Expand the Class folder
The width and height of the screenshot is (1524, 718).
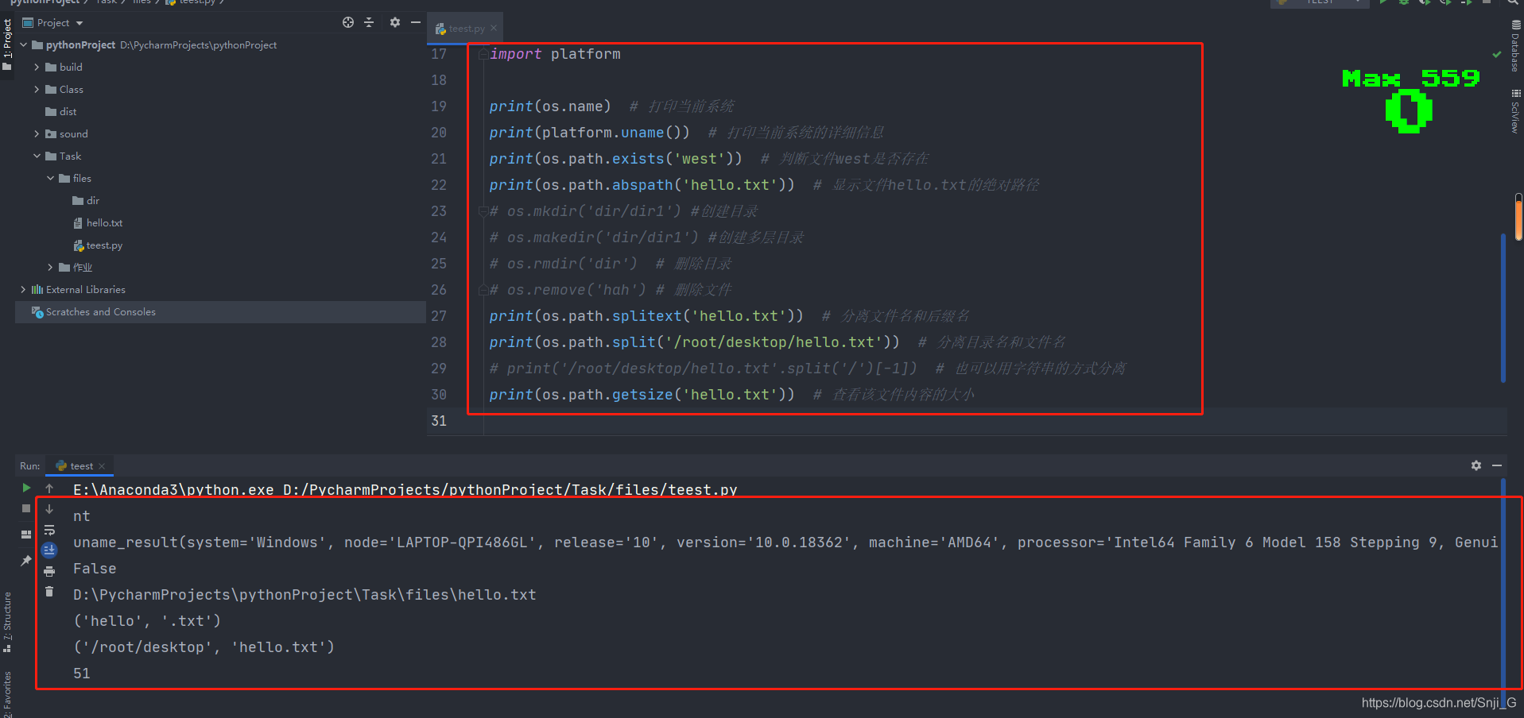click(37, 90)
